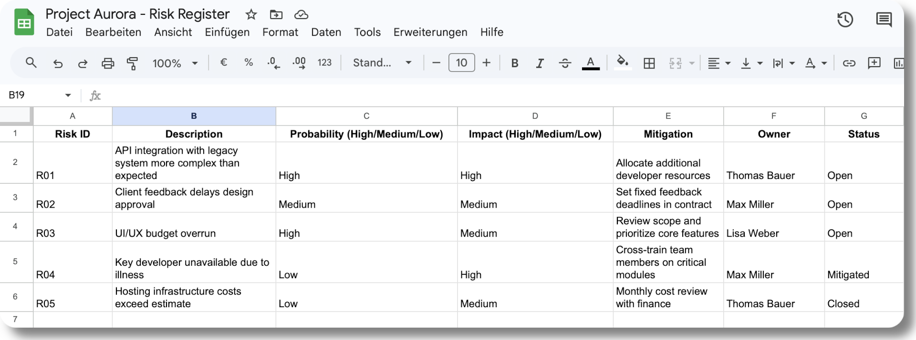Increase decimal places
The width and height of the screenshot is (916, 340).
(x=299, y=62)
